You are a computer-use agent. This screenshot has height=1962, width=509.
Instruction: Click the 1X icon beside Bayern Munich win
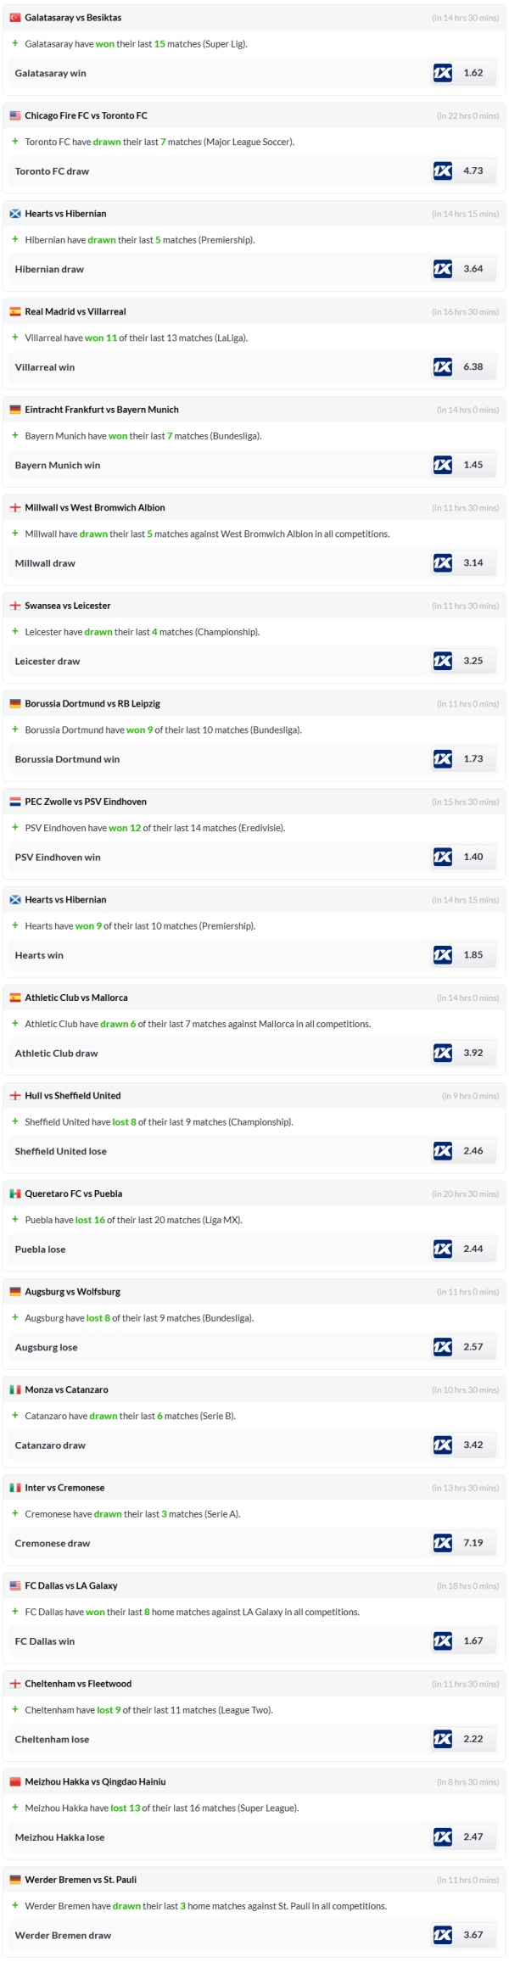(x=442, y=465)
